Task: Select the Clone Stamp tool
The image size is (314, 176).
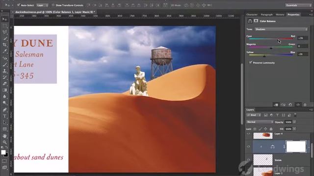Action: 4,71
